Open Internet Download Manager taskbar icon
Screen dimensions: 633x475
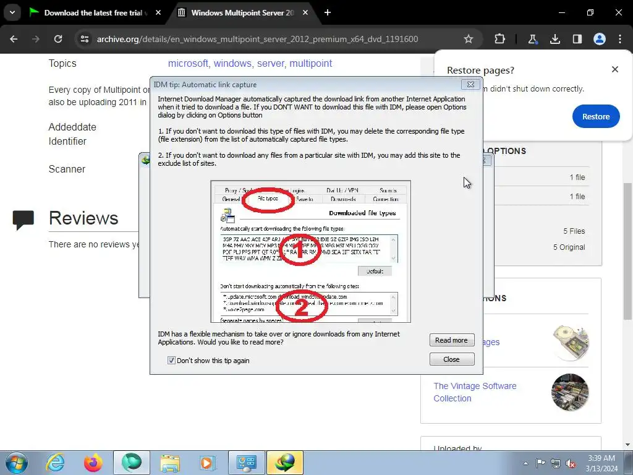point(284,463)
